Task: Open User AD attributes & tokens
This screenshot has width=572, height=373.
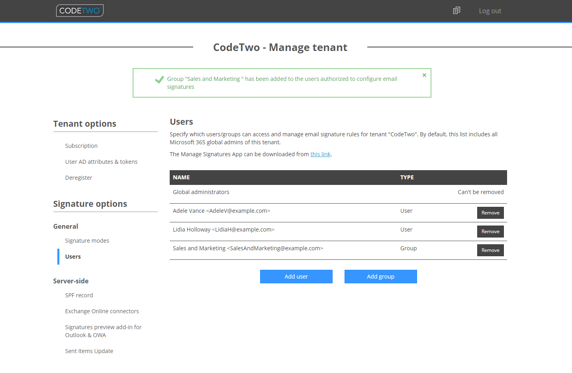Action: coord(101,161)
